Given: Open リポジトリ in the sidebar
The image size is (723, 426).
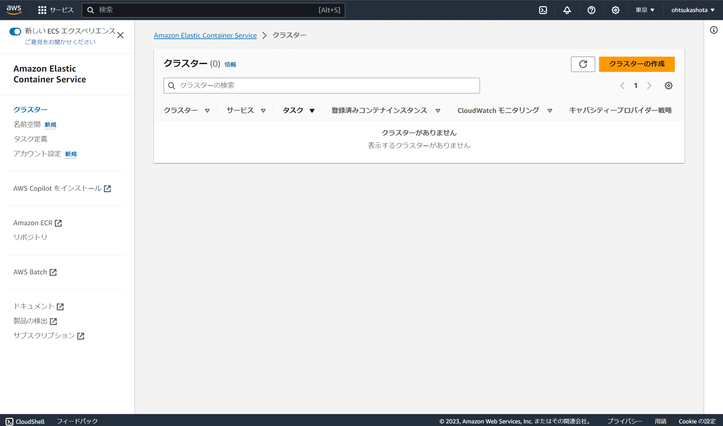Looking at the screenshot, I should click(x=30, y=237).
